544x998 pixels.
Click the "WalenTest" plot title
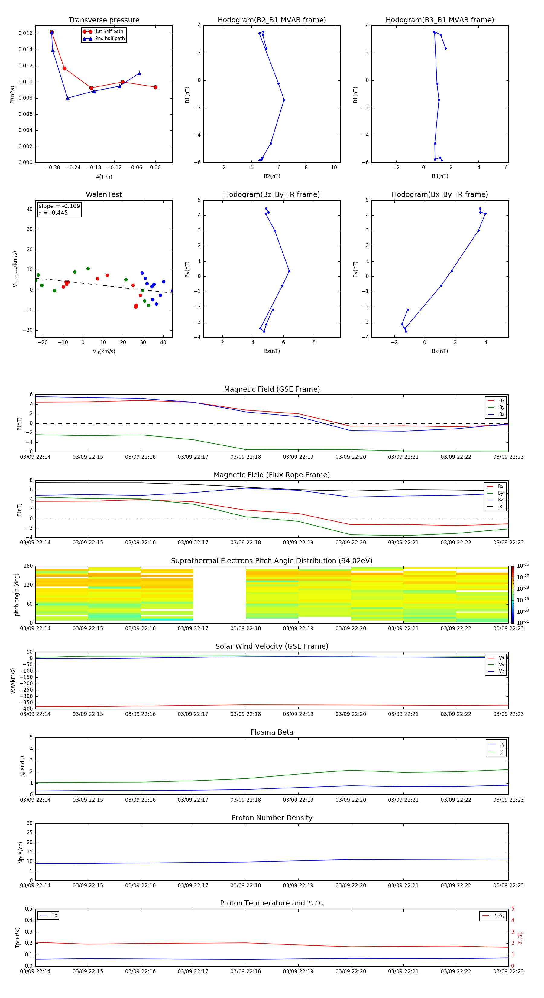click(104, 194)
